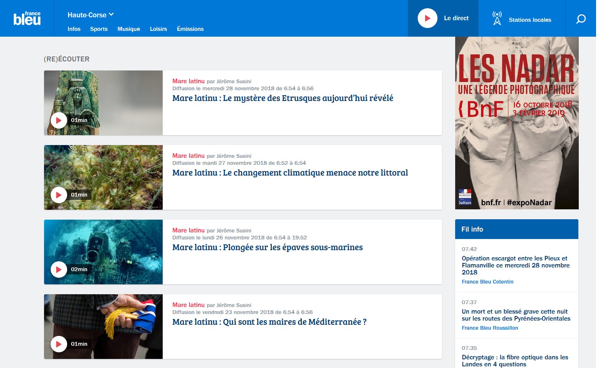608x368 pixels.
Task: Open Opération escargot entre les Pieux news
Action: coord(516,265)
